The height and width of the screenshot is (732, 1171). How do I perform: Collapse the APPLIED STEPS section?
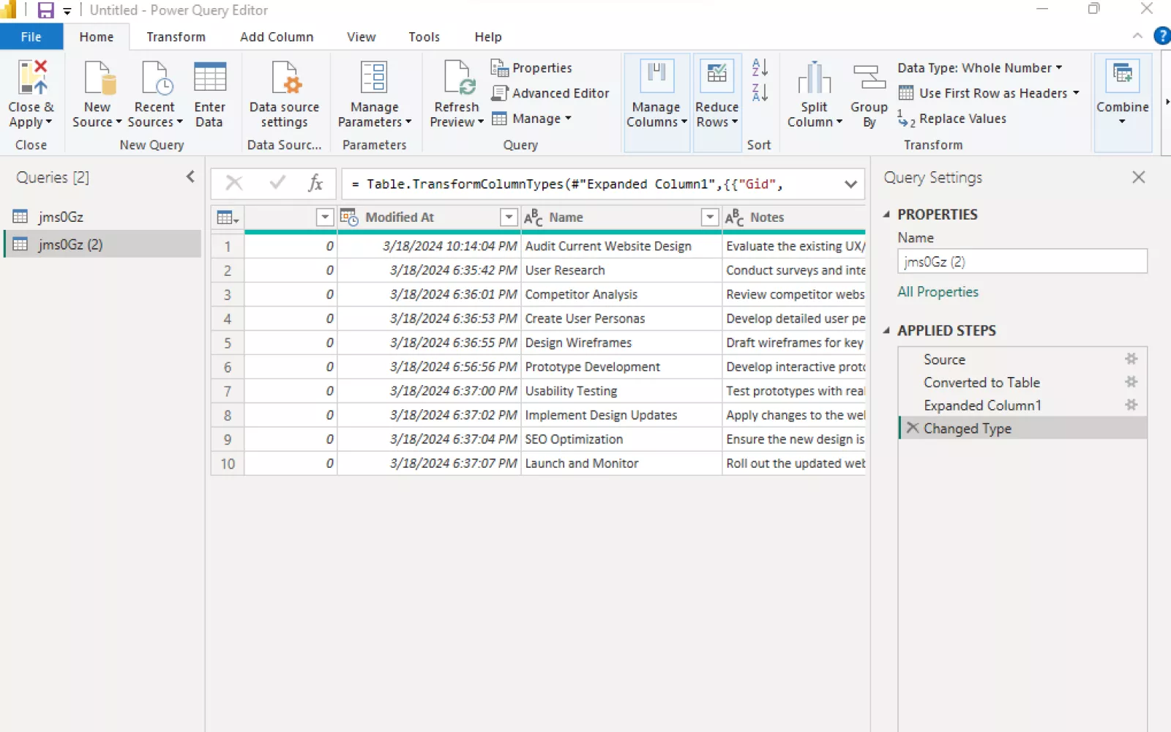click(886, 331)
